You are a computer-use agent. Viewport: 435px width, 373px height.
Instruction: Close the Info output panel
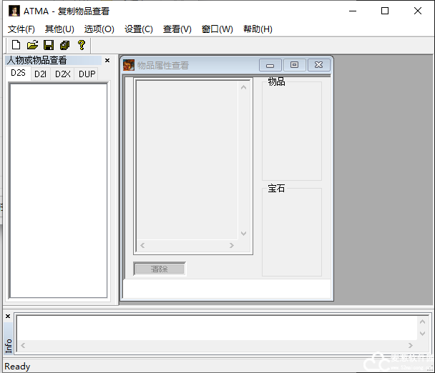click(x=8, y=316)
